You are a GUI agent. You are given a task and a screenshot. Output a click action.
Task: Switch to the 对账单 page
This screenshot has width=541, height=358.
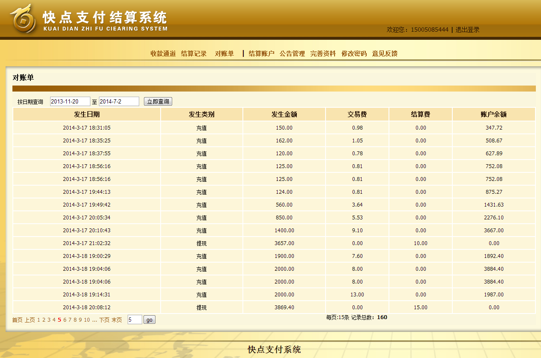(224, 53)
